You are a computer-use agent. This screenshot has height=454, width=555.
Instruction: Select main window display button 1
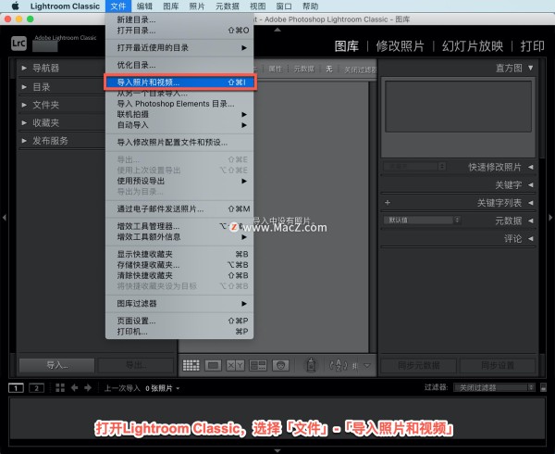[17, 387]
